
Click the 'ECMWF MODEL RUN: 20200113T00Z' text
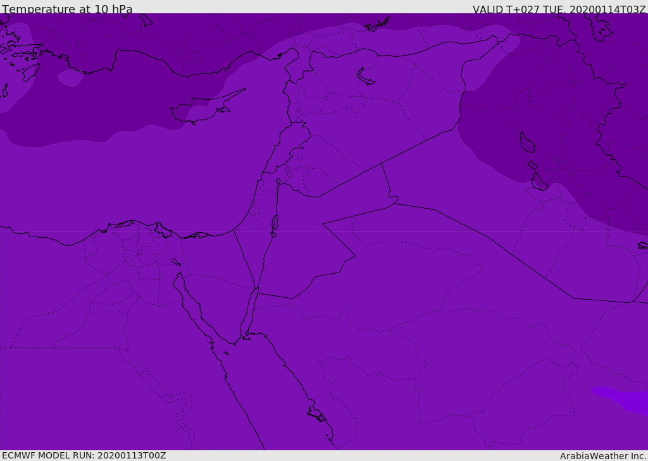click(x=84, y=455)
